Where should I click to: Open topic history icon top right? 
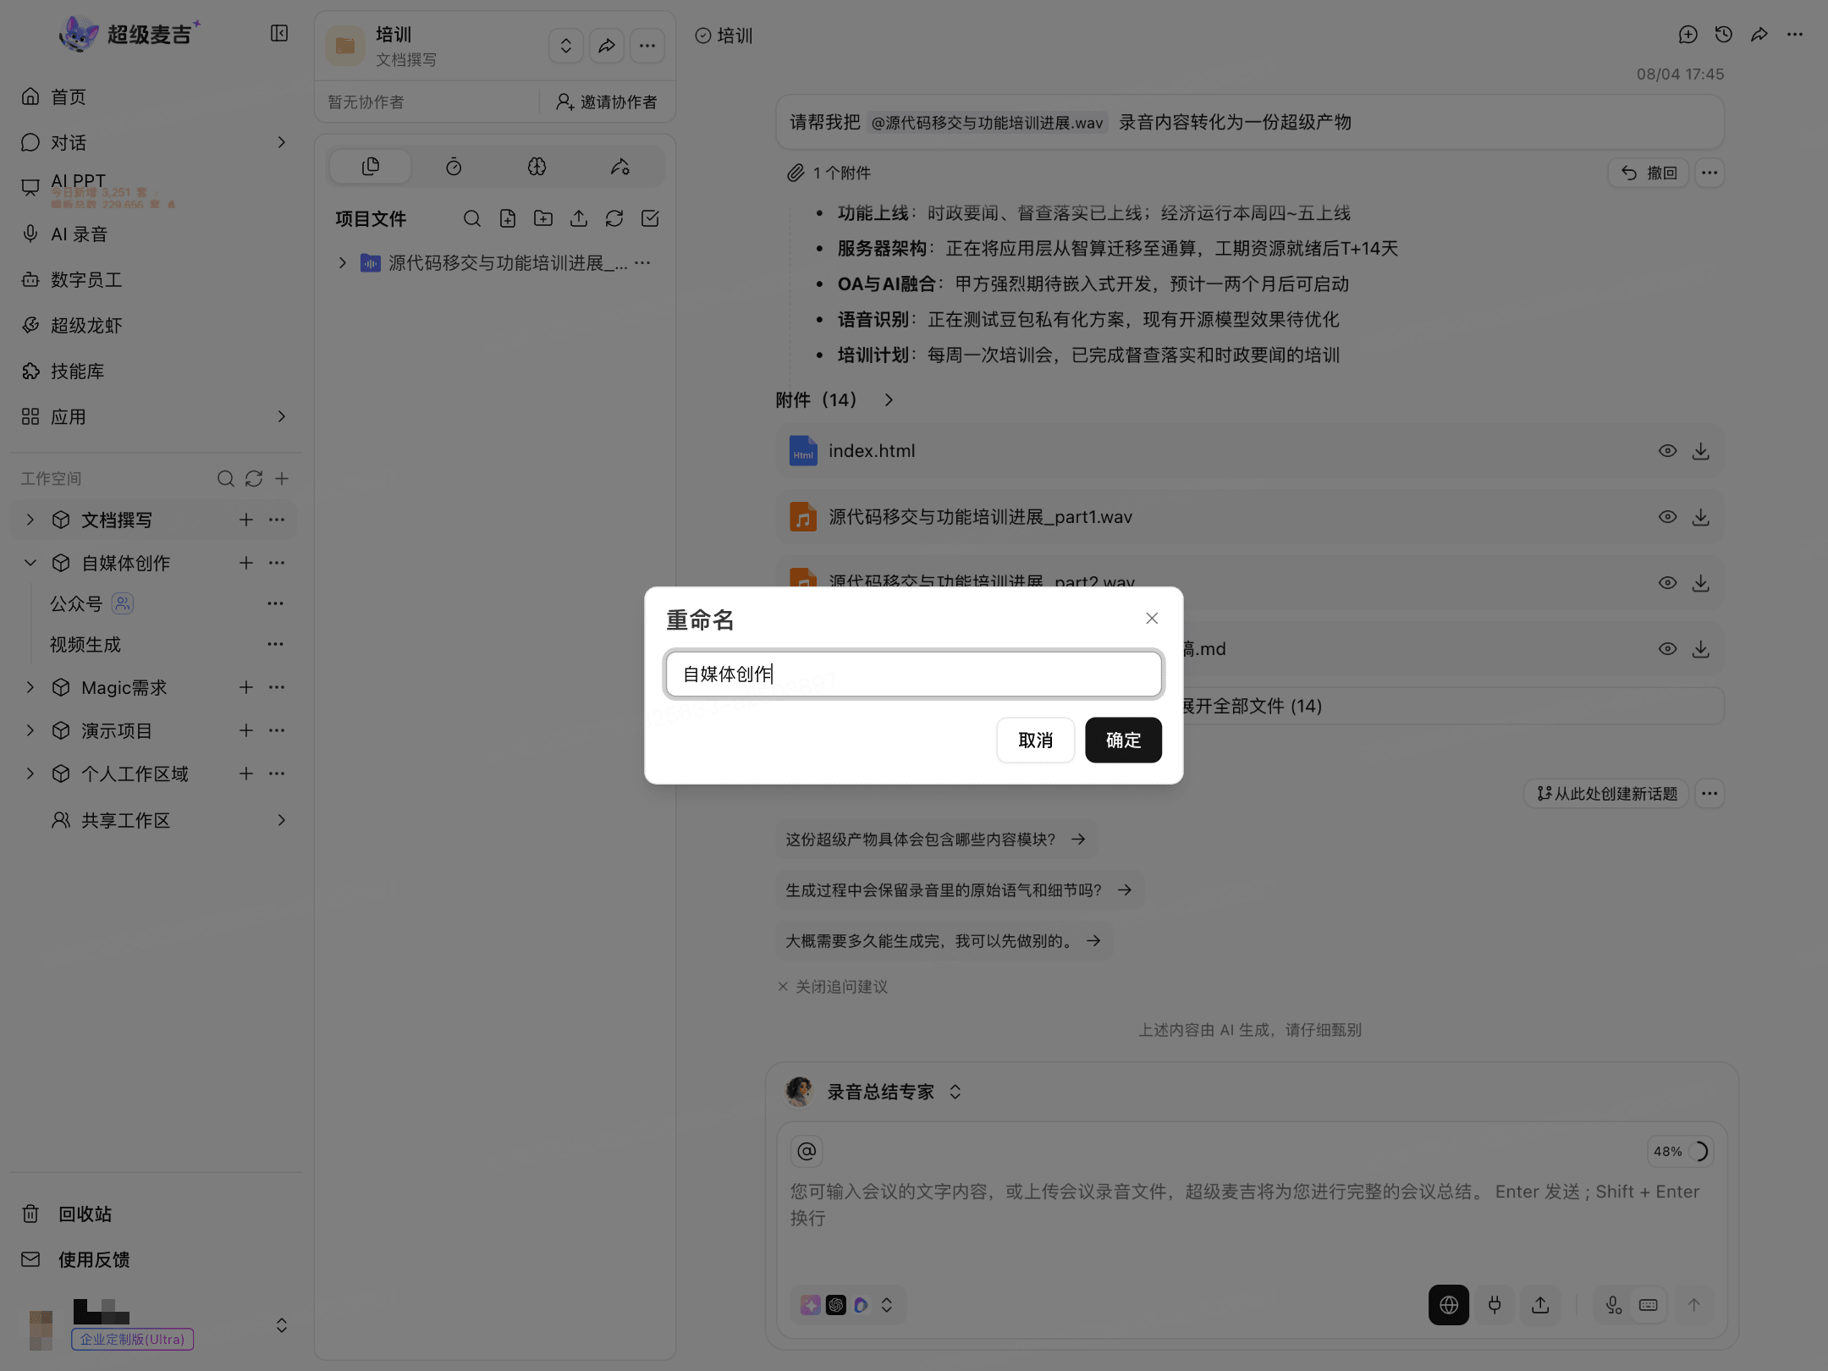pyautogui.click(x=1724, y=35)
